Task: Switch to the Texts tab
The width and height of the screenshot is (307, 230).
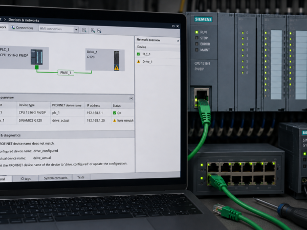Action: [81, 177]
